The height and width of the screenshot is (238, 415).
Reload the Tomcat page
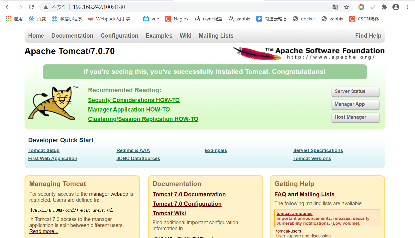tap(31, 7)
